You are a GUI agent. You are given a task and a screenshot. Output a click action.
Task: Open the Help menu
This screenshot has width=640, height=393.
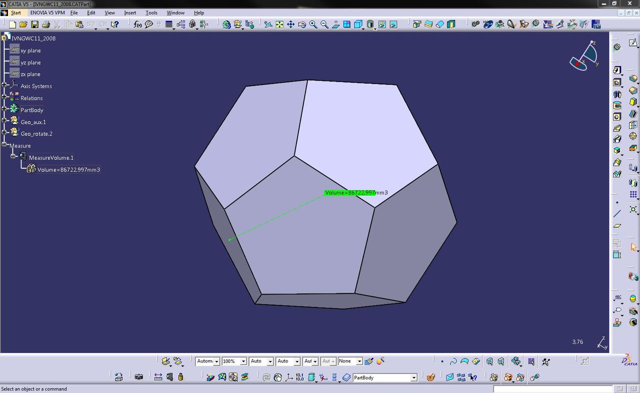[x=199, y=12]
